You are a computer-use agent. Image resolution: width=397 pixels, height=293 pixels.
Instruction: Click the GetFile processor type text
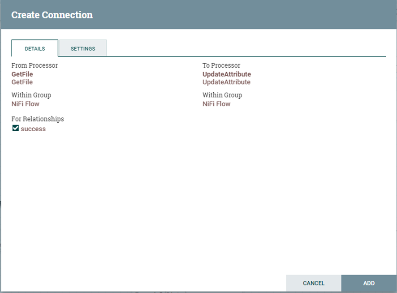pos(22,82)
